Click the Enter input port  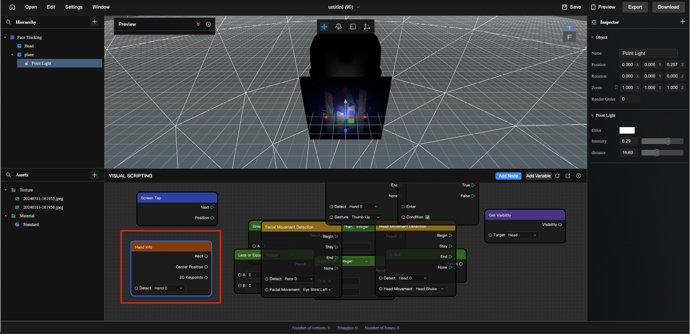403,207
